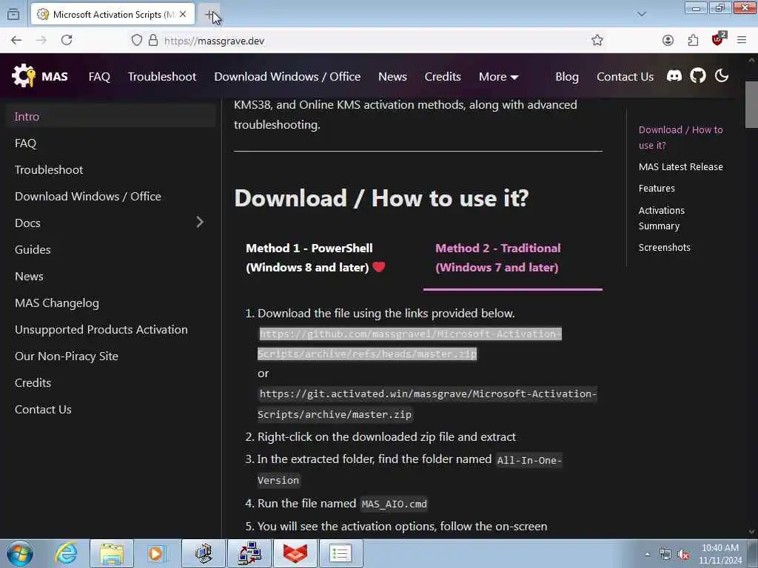The height and width of the screenshot is (568, 758).
Task: Expand the Docs sidebar section chevron
Action: click(x=200, y=222)
